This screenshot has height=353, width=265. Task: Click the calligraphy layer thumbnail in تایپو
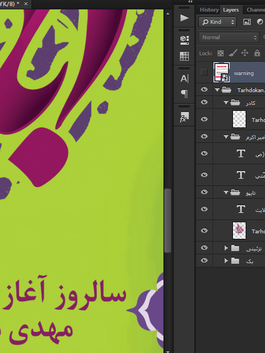[239, 231]
